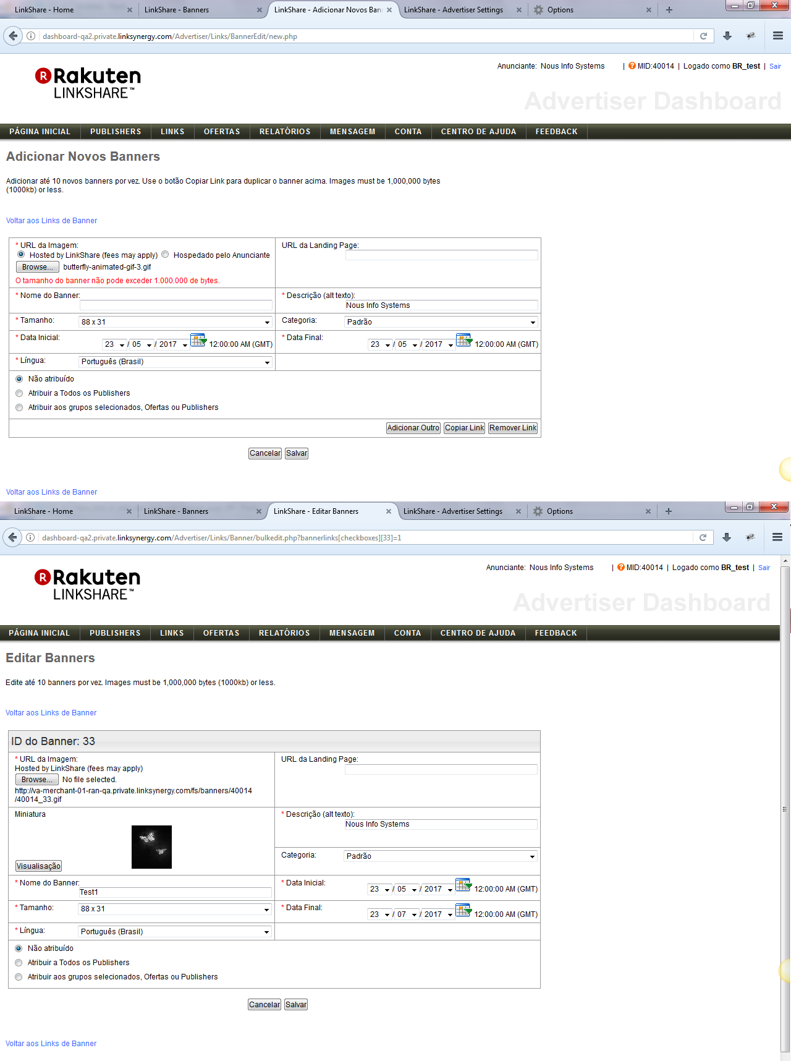Click the 'Copiar Link' button

click(x=464, y=428)
